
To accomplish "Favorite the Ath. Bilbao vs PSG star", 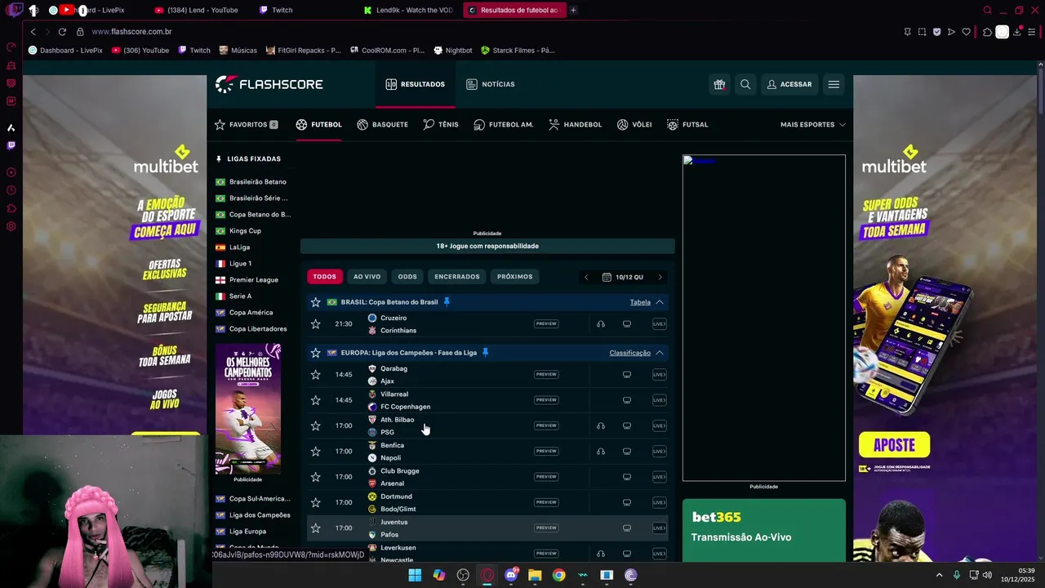I will [x=315, y=425].
